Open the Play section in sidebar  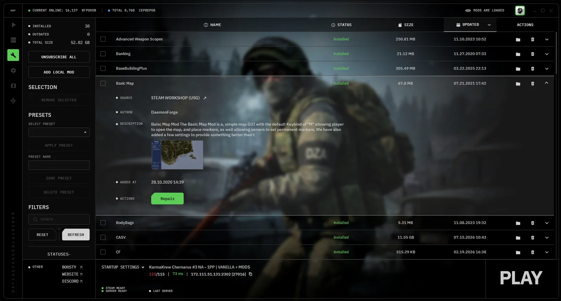pyautogui.click(x=13, y=25)
